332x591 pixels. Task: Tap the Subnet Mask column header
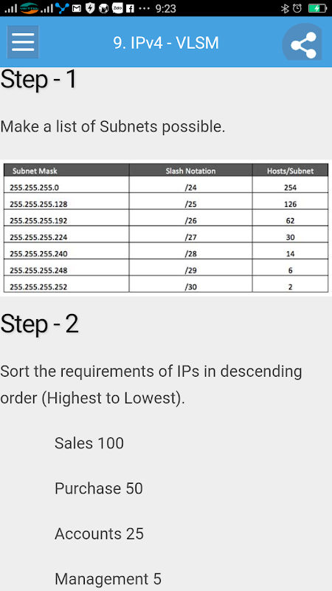pos(66,171)
